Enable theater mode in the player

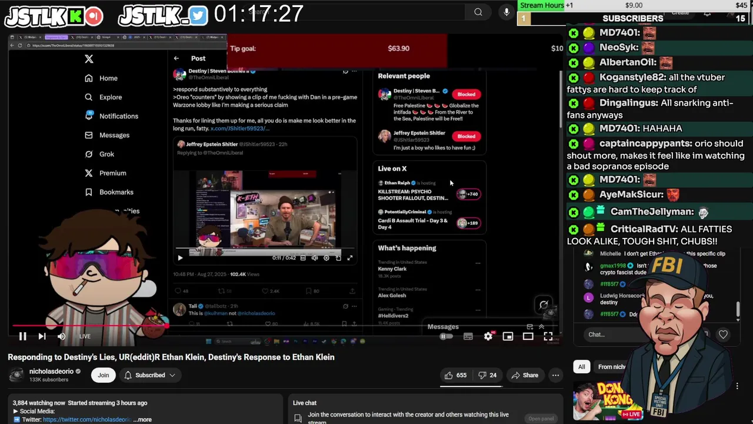tap(528, 336)
